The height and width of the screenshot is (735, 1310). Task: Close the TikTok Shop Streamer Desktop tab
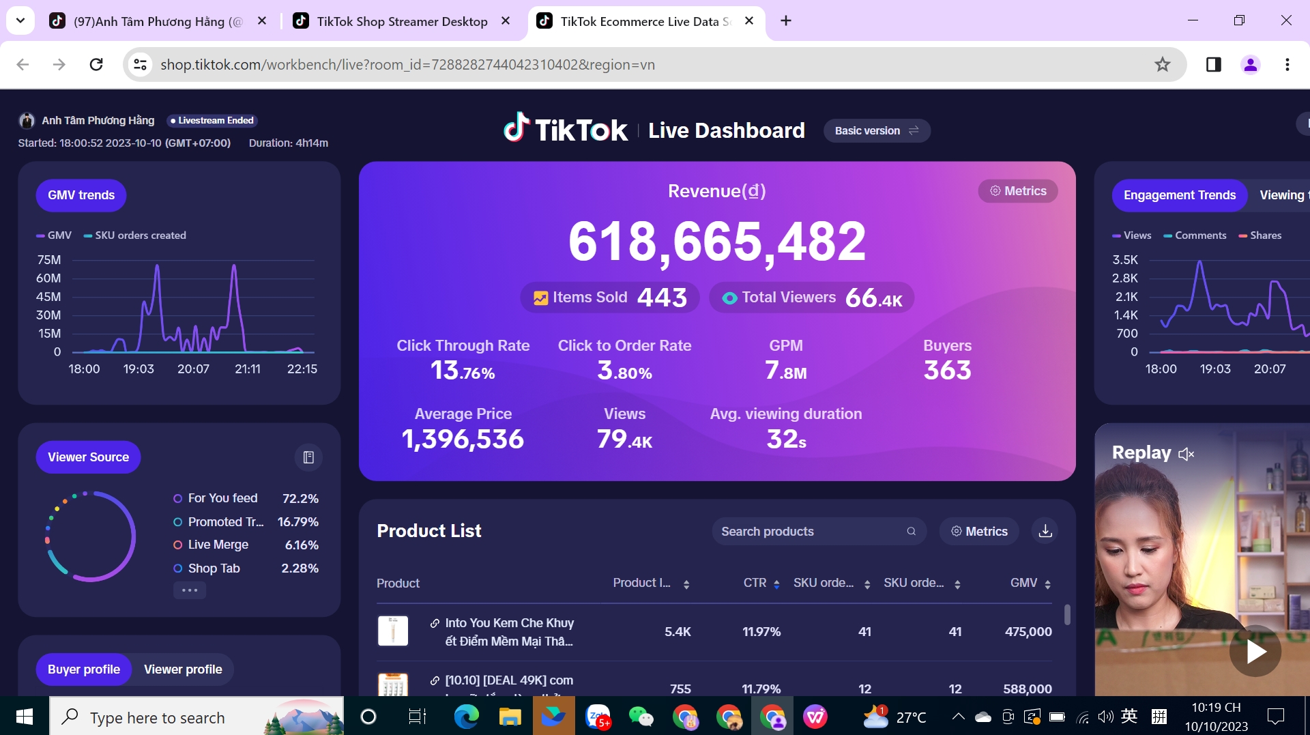click(x=506, y=21)
